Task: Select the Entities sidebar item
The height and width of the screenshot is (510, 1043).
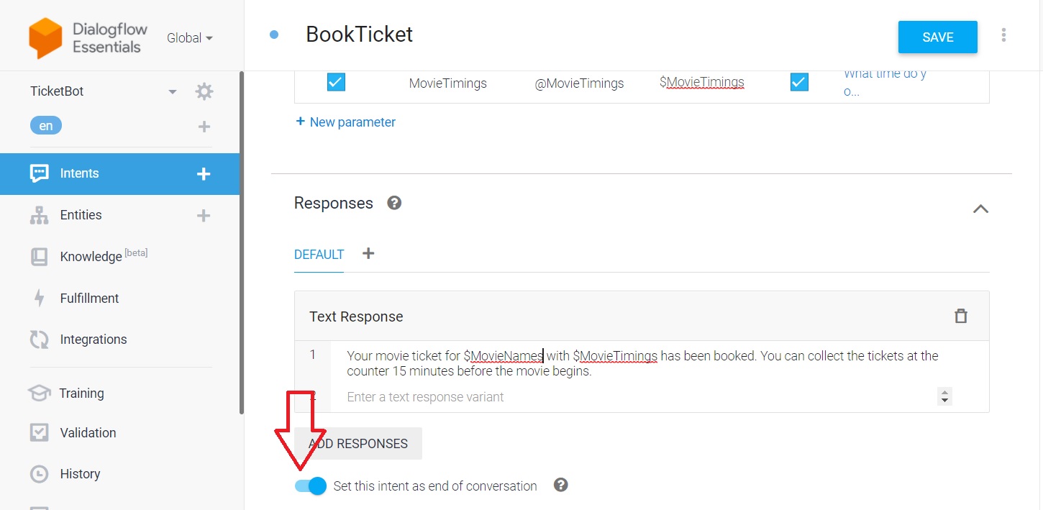Action: (81, 214)
